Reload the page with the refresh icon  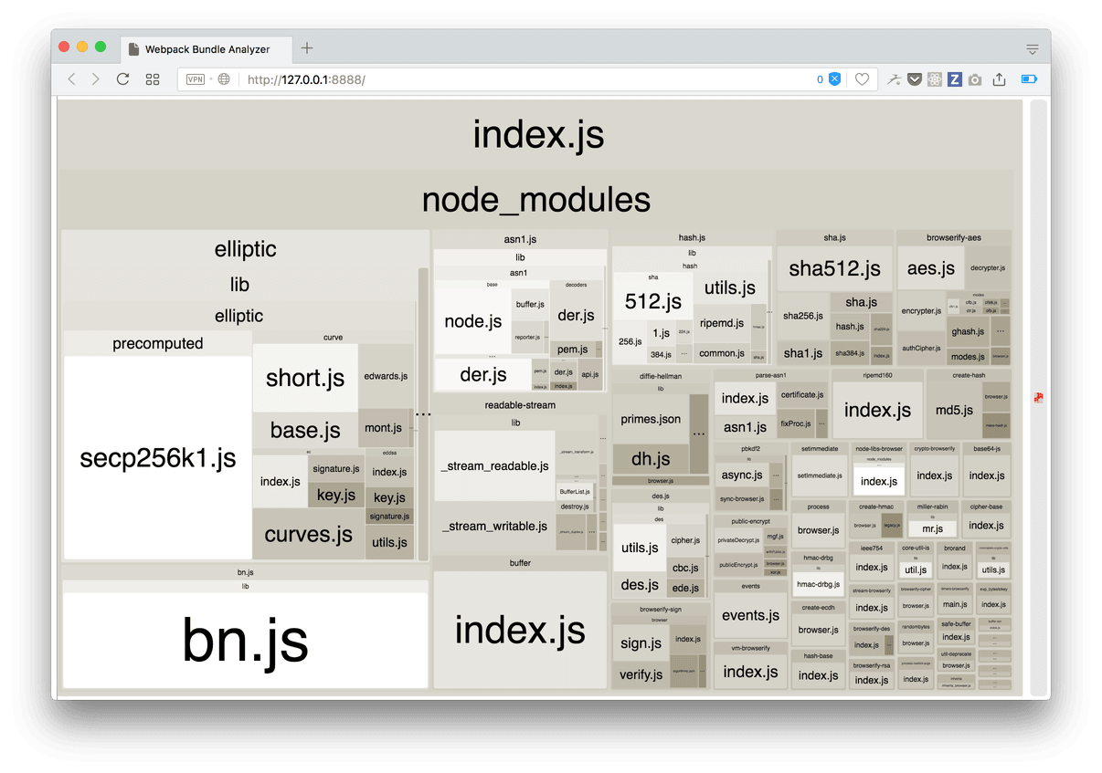(122, 79)
